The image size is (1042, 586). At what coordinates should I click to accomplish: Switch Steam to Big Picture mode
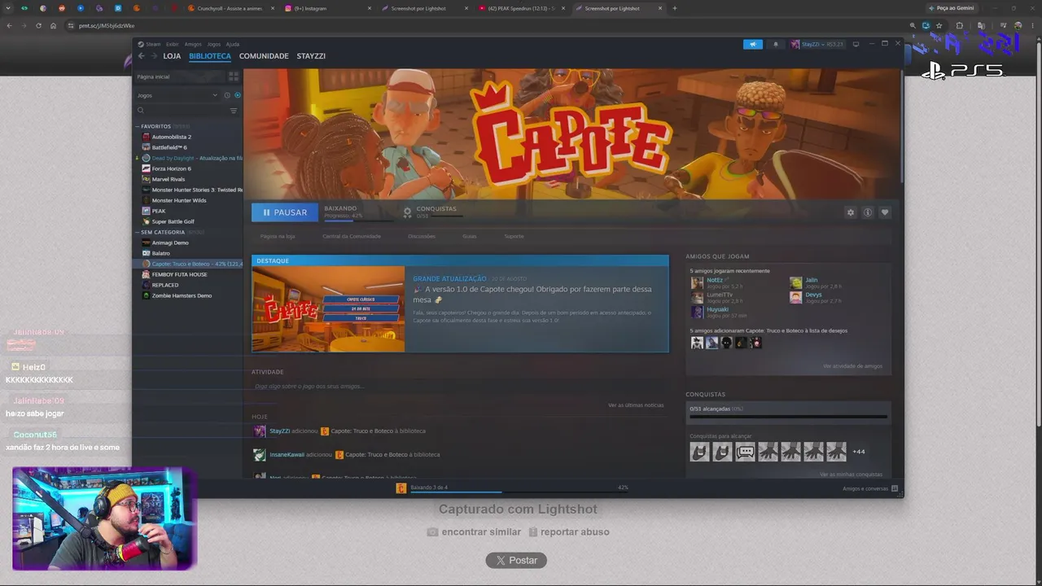856,44
